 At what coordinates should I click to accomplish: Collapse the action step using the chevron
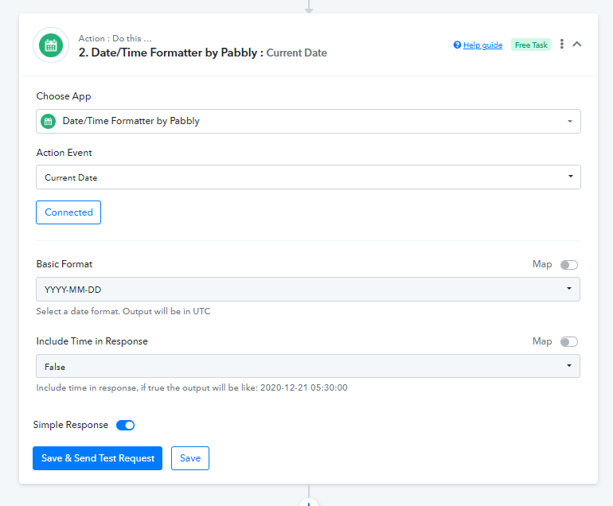tap(577, 45)
